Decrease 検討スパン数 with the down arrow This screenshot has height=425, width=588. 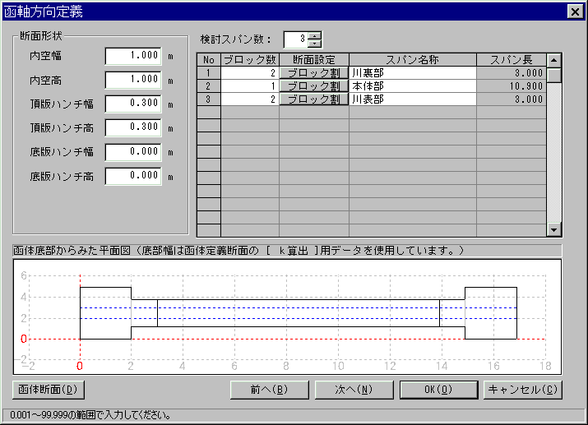point(315,44)
